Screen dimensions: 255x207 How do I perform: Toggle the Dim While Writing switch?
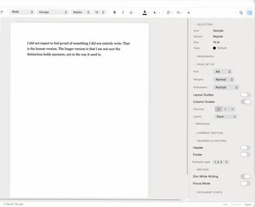click(245, 177)
